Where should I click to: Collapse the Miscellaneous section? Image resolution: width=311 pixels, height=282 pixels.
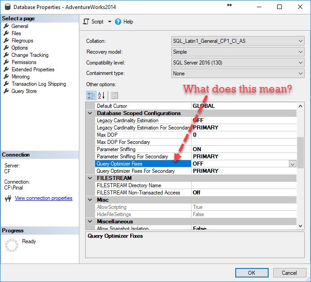pyautogui.click(x=90, y=222)
